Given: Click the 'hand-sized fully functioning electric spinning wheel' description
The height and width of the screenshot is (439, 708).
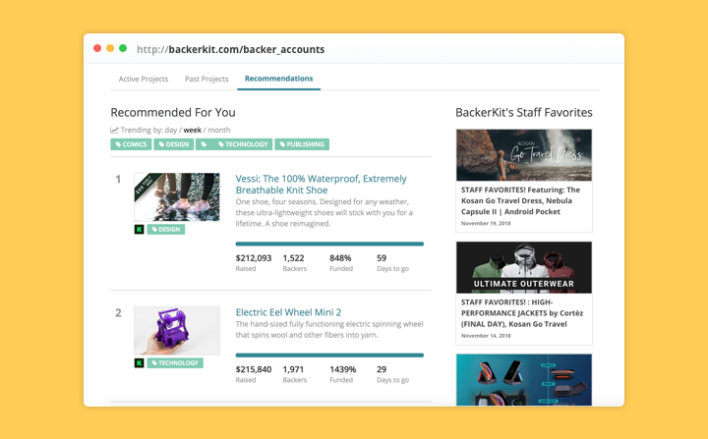Looking at the screenshot, I should [329, 329].
